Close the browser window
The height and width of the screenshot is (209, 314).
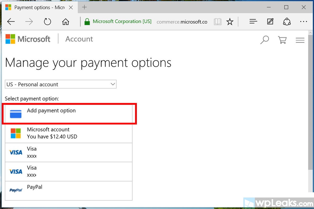304,7
